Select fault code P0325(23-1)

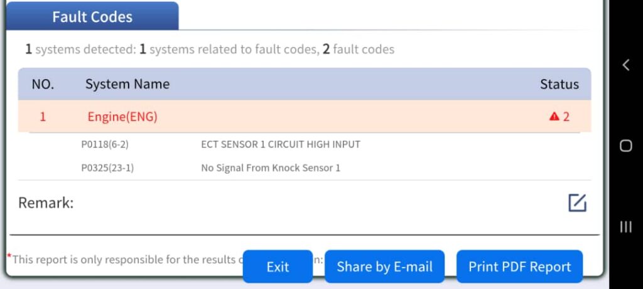tap(107, 168)
